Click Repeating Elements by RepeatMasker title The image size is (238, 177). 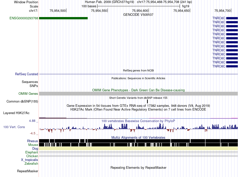pyautogui.click(x=138, y=167)
